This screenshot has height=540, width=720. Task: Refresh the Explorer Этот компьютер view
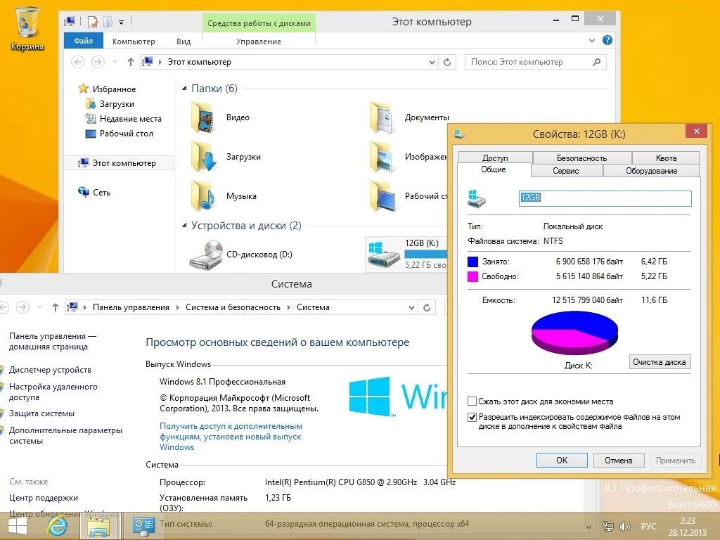447,62
